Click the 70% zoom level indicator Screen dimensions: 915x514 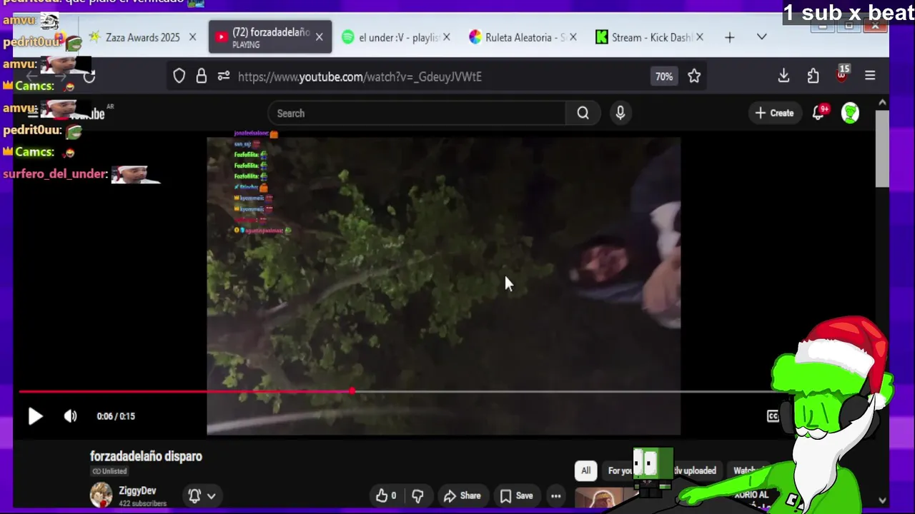click(x=664, y=76)
